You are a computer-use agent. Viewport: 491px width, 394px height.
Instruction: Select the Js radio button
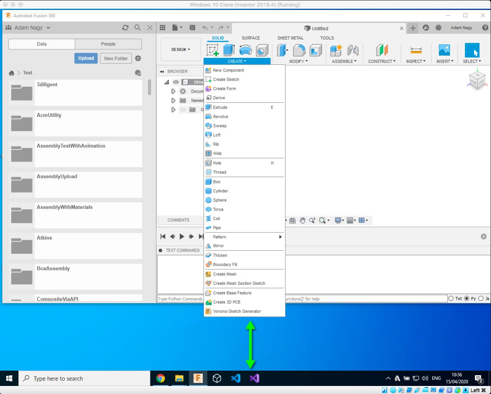(481, 298)
